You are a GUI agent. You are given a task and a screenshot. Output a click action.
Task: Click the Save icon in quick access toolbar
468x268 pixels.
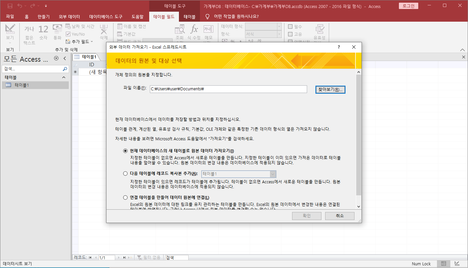[10, 6]
